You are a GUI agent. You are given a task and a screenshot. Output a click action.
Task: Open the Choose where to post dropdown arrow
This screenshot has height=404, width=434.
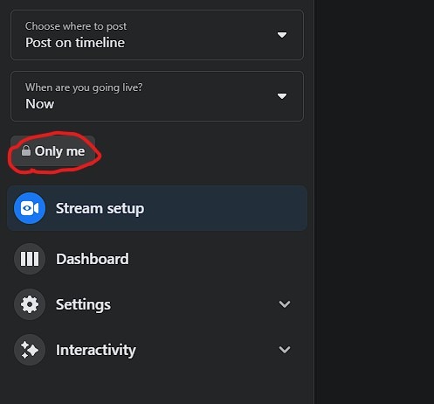[x=282, y=35]
